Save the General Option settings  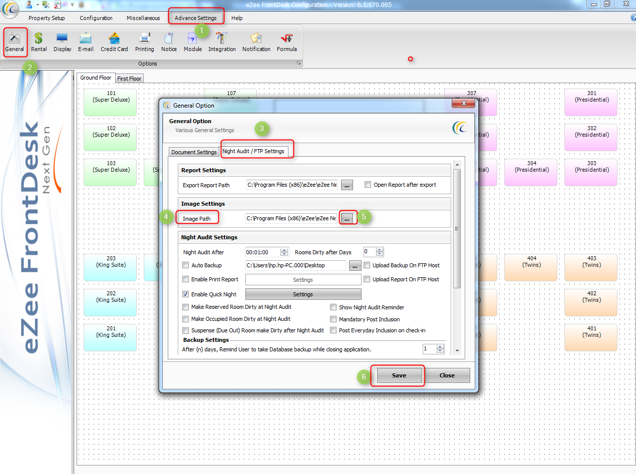(x=399, y=375)
